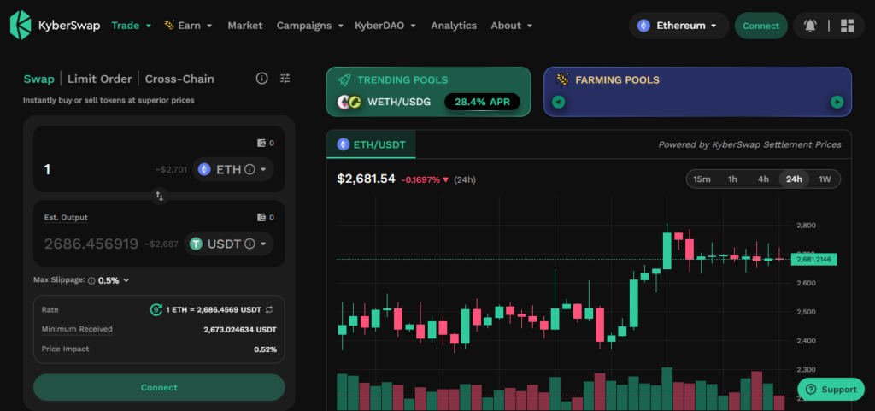
Task: Switch to the Cross-Chain tab
Action: pyautogui.click(x=179, y=79)
